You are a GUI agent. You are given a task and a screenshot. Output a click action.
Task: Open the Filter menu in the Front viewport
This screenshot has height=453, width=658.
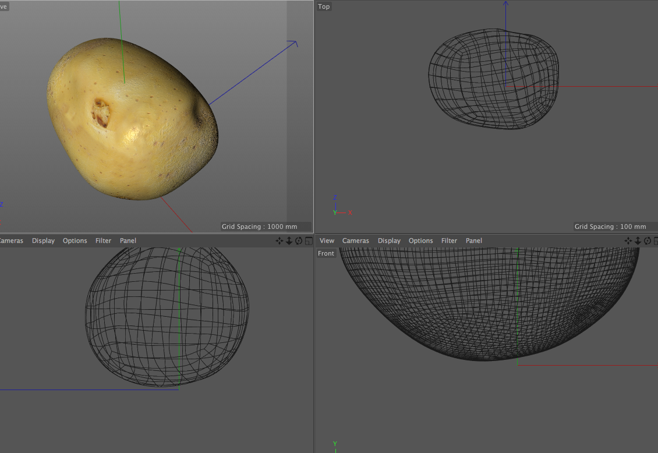coord(449,240)
